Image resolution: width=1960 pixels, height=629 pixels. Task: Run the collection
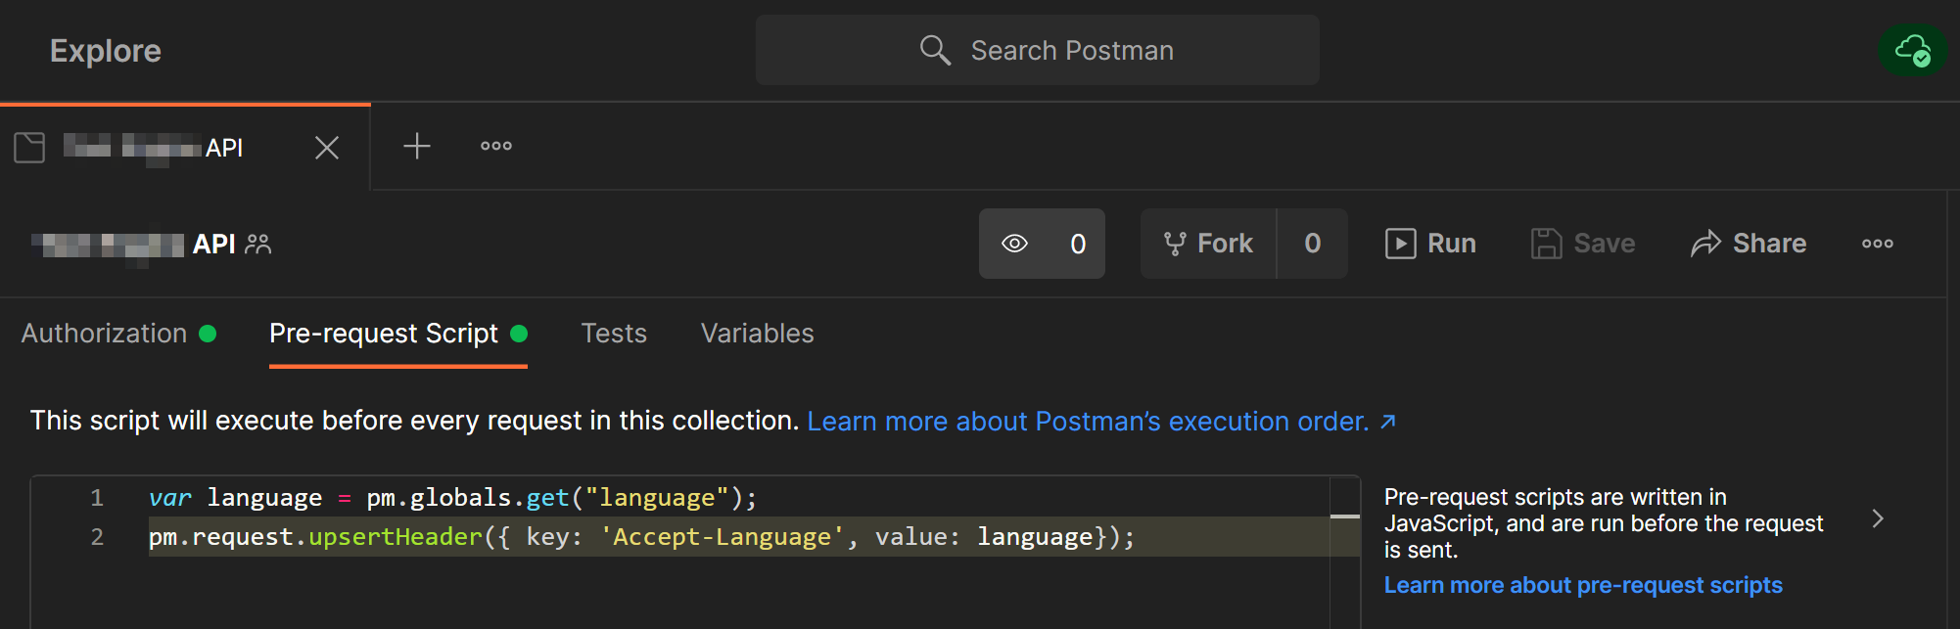[x=1430, y=244]
